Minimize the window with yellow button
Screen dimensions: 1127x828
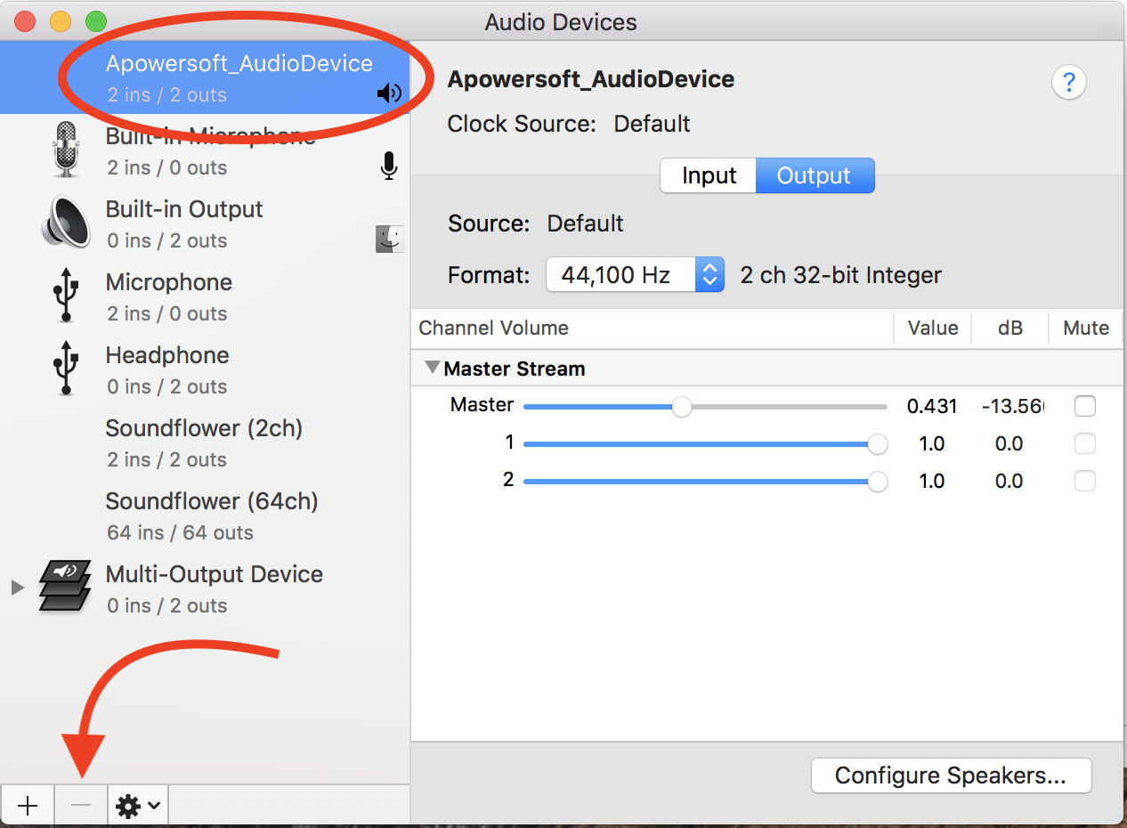[x=61, y=21]
